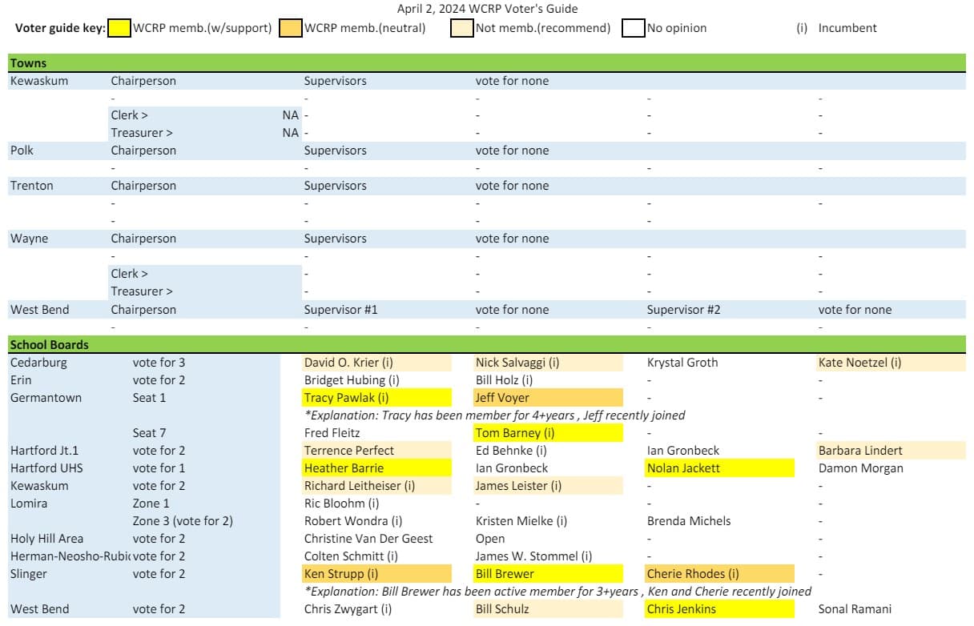This screenshot has width=974, height=626.
Task: Click candidate 'Chris Zwygart (i)'
Action: (x=348, y=608)
